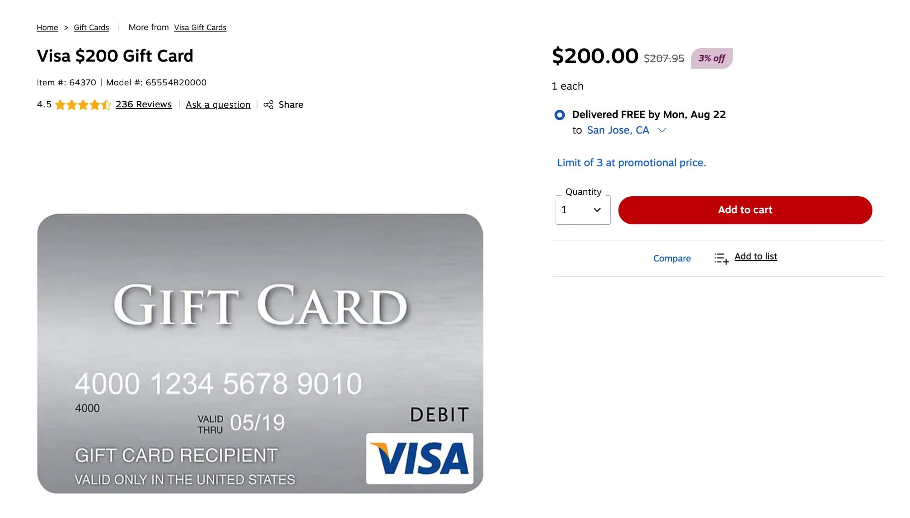Viewport: 910px width, 518px height.
Task: Click the Add to list link
Action: pyautogui.click(x=756, y=256)
